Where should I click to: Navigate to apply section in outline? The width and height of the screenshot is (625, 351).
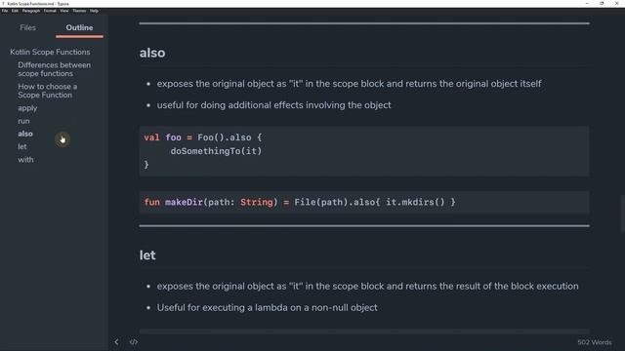coord(27,108)
